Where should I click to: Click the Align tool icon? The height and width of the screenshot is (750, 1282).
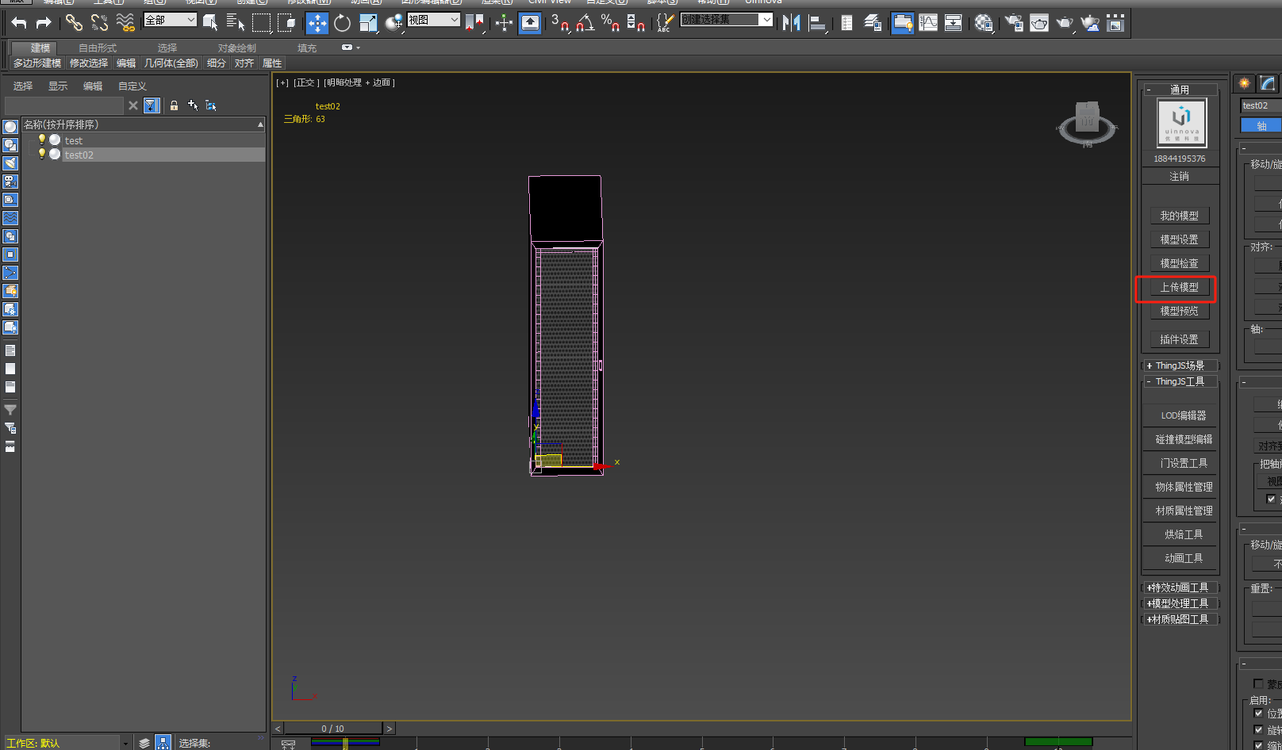817,23
